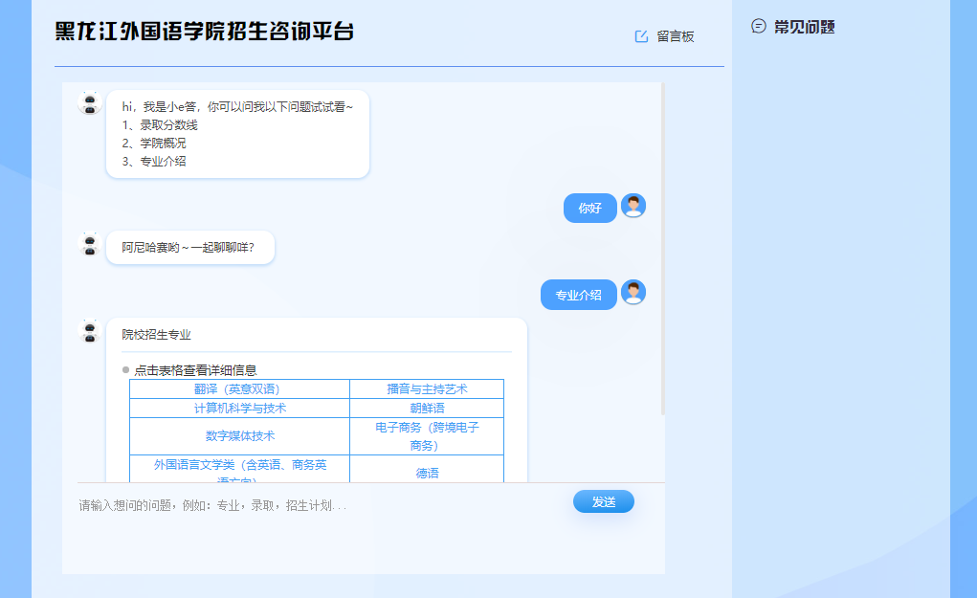This screenshot has width=977, height=598.
Task: Click the 院校招生专业 card heading
Action: (x=156, y=335)
